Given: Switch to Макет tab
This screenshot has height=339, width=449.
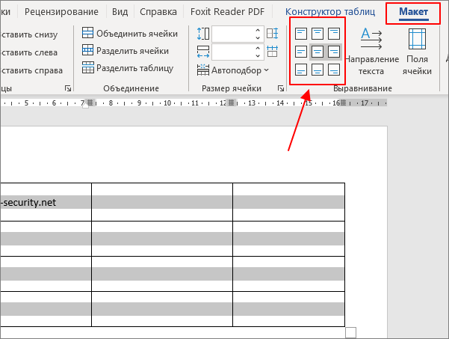Looking at the screenshot, I should pos(413,12).
